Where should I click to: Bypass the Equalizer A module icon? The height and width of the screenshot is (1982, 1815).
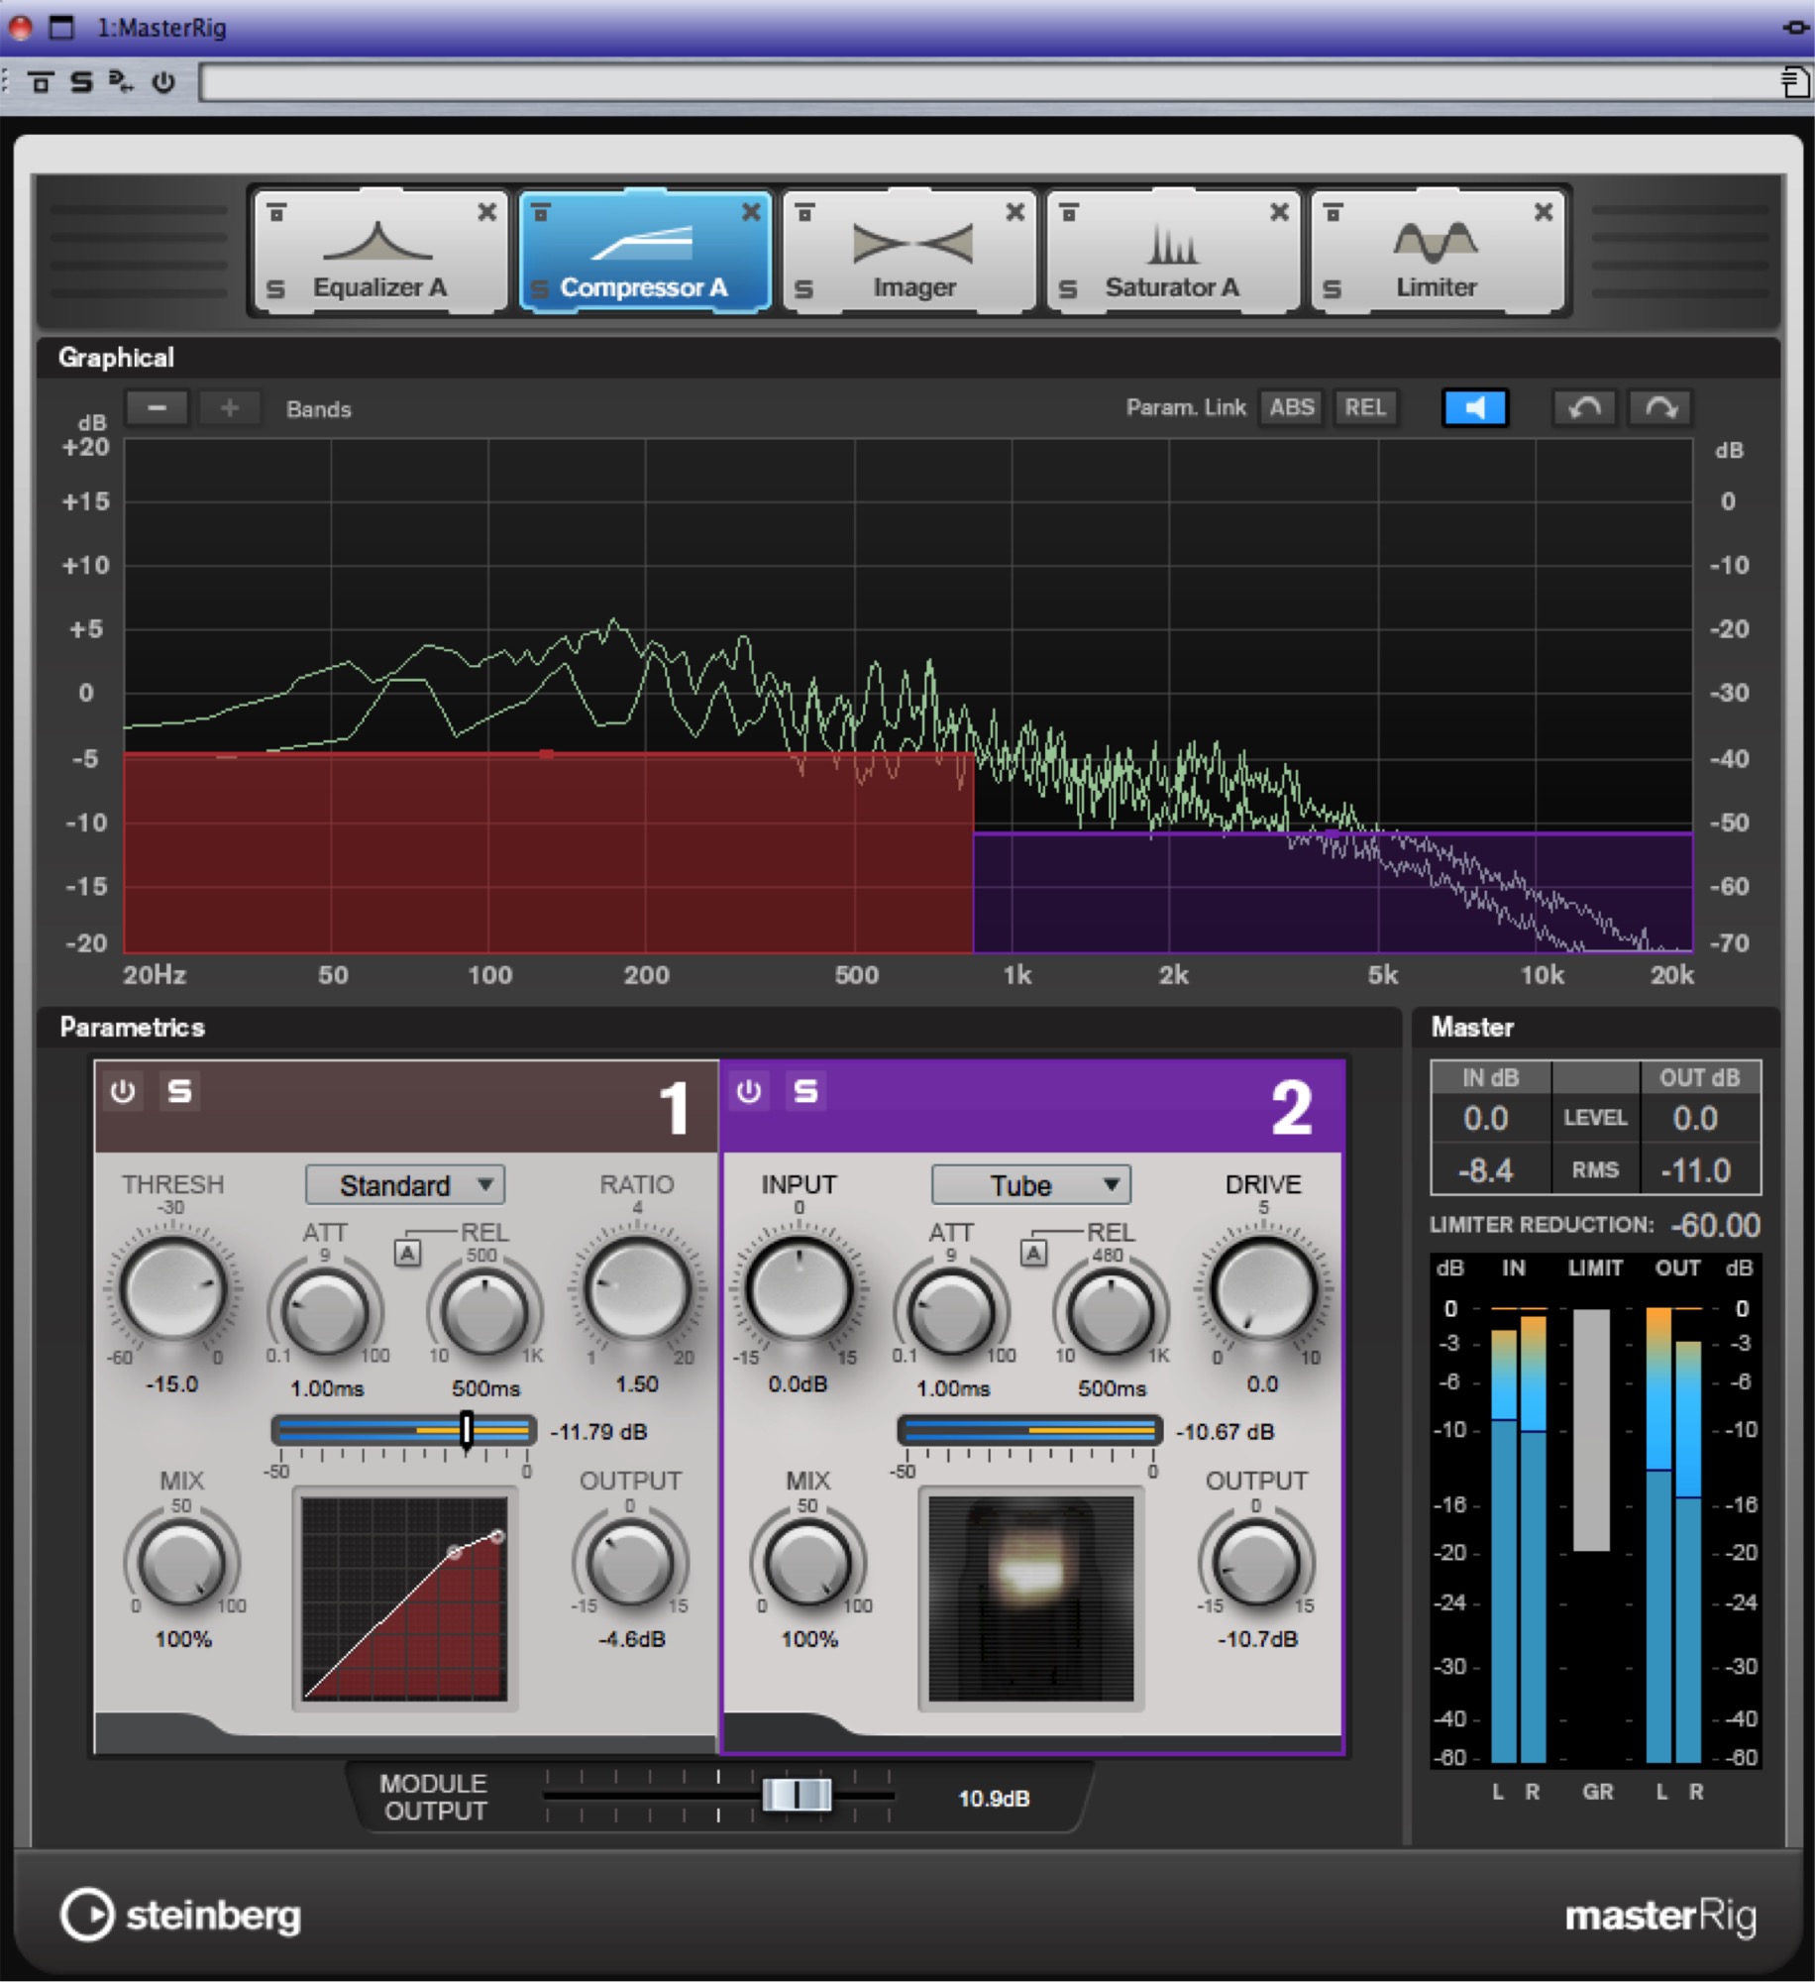click(x=277, y=212)
